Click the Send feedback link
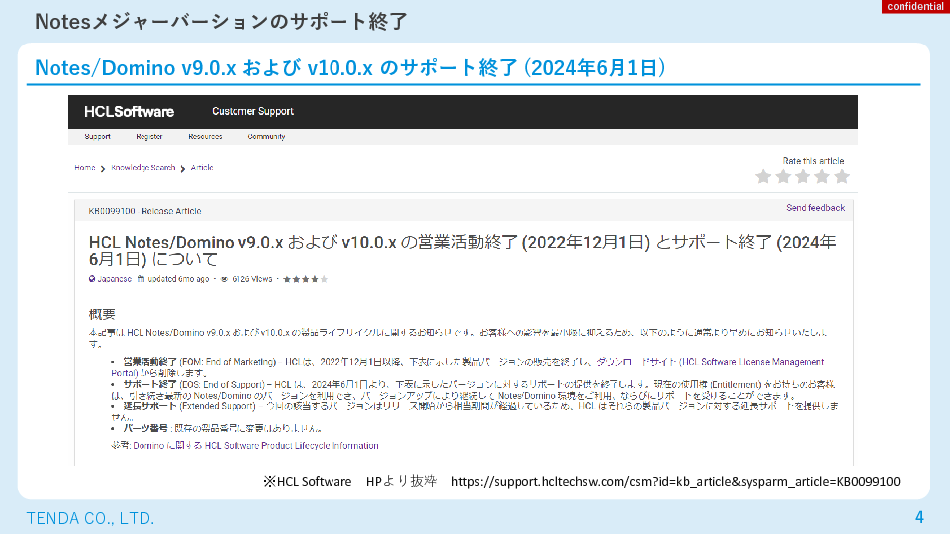 (815, 208)
